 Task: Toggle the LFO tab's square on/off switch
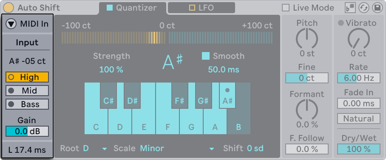coord(192,8)
